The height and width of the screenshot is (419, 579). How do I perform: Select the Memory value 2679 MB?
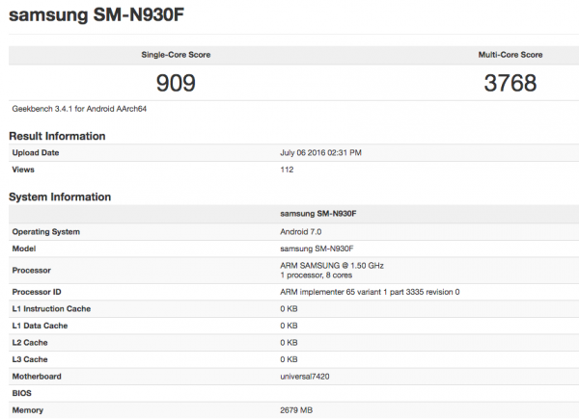tap(297, 410)
